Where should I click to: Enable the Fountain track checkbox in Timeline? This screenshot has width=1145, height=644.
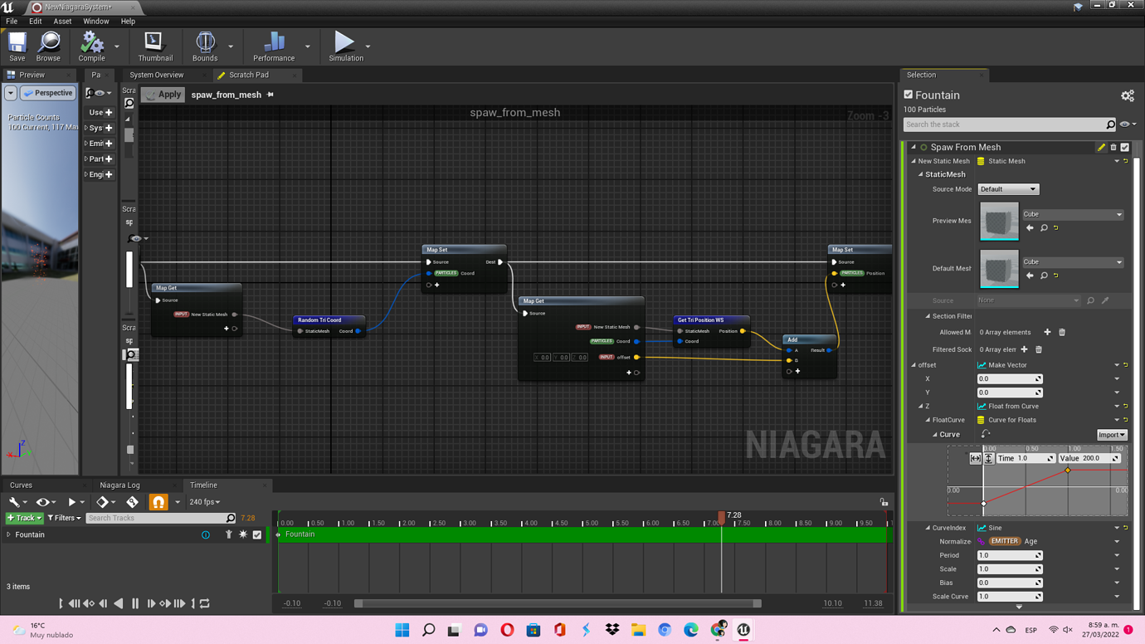257,534
